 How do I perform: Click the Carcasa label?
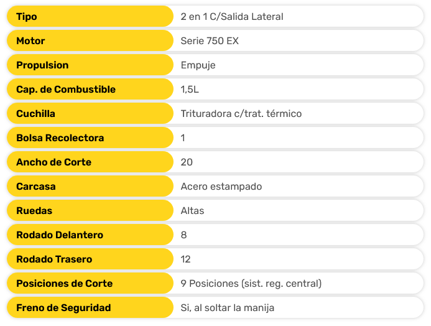pyautogui.click(x=36, y=187)
